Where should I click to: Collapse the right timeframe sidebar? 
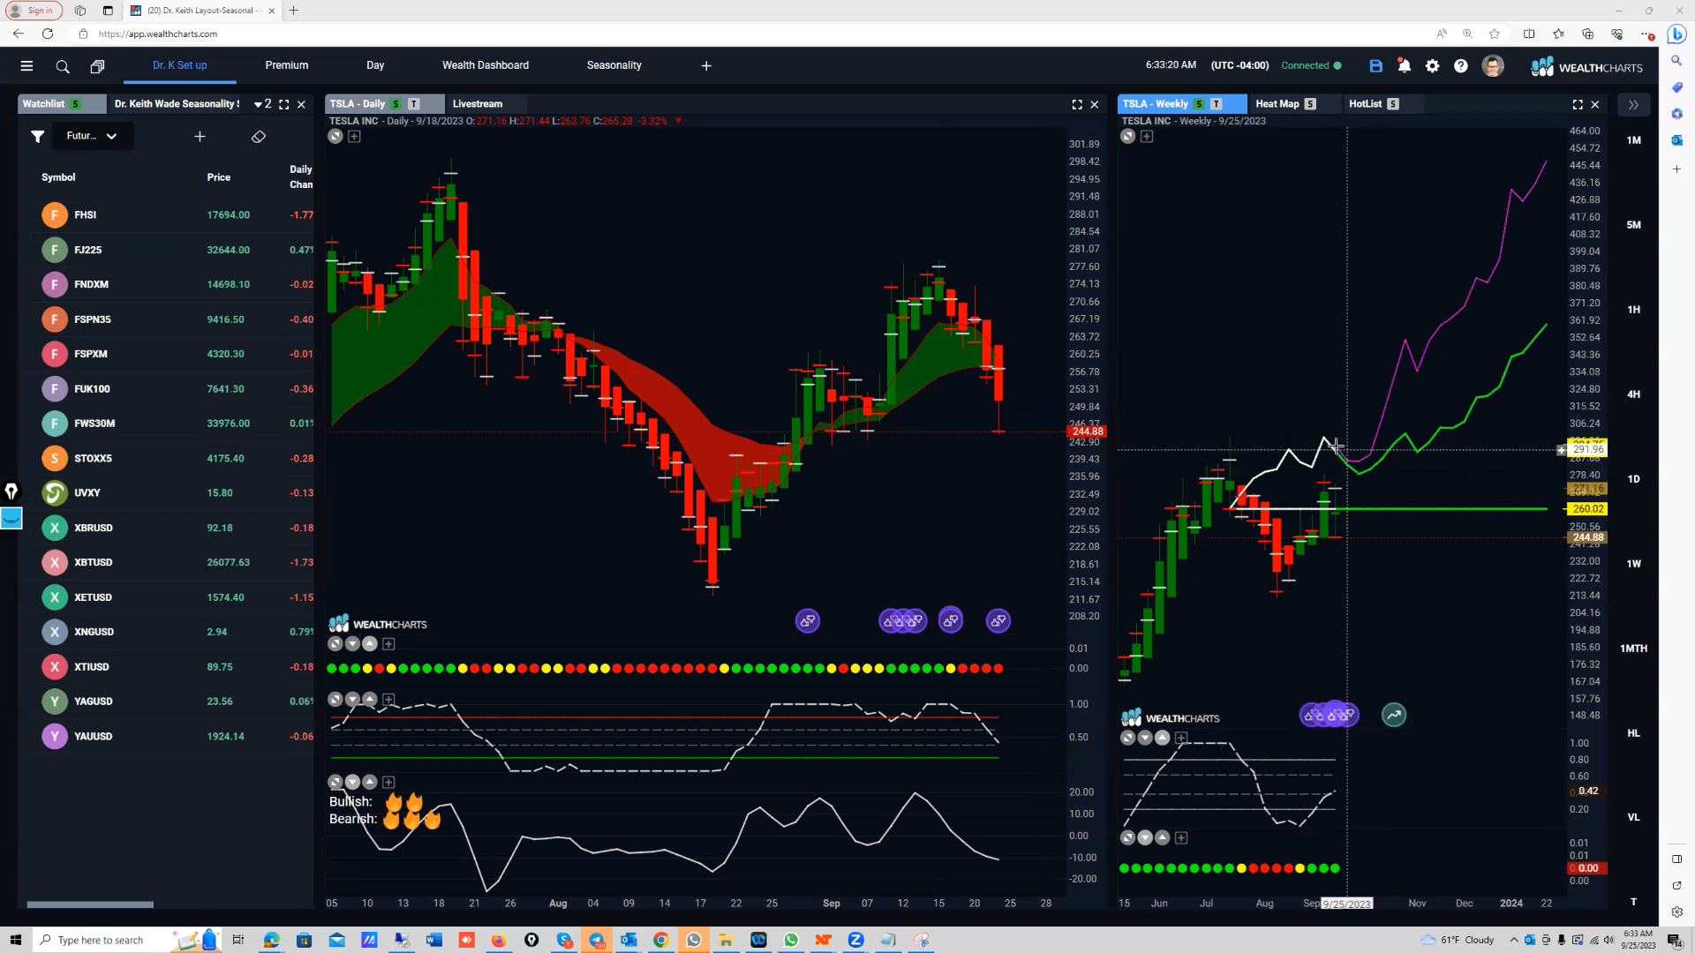pos(1633,104)
